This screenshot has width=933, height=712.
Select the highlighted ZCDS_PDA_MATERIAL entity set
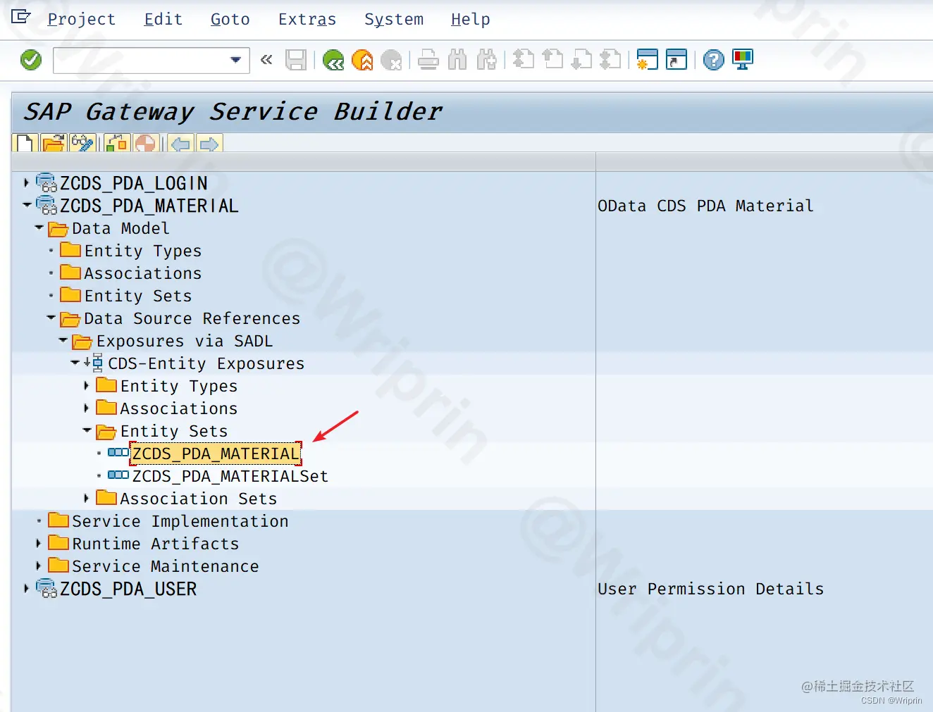coord(216,454)
